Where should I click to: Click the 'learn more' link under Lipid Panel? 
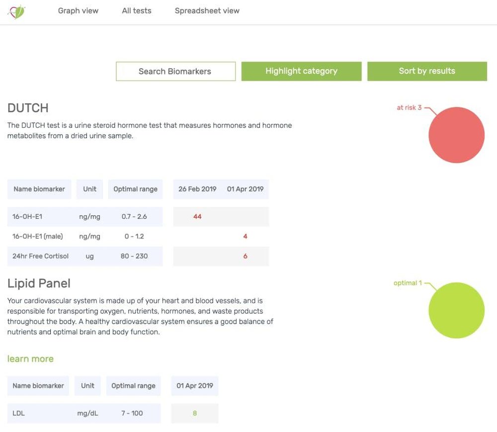coord(30,358)
